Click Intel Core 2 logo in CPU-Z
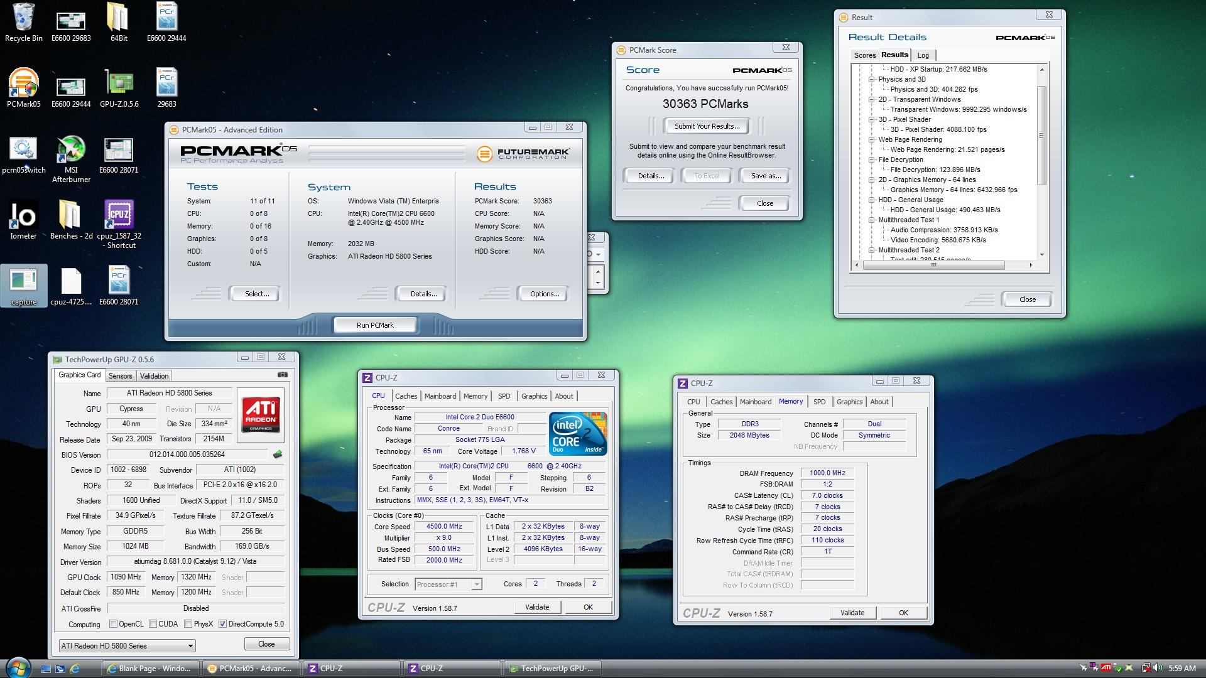This screenshot has height=678, width=1206. click(578, 434)
